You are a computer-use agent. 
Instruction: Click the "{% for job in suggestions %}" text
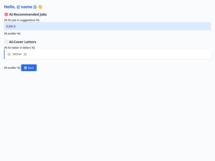[21, 20]
